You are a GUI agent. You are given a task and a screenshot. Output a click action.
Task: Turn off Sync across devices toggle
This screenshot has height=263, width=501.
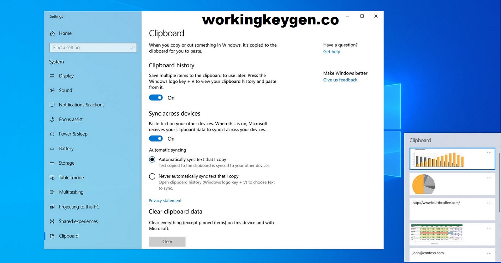click(x=156, y=138)
